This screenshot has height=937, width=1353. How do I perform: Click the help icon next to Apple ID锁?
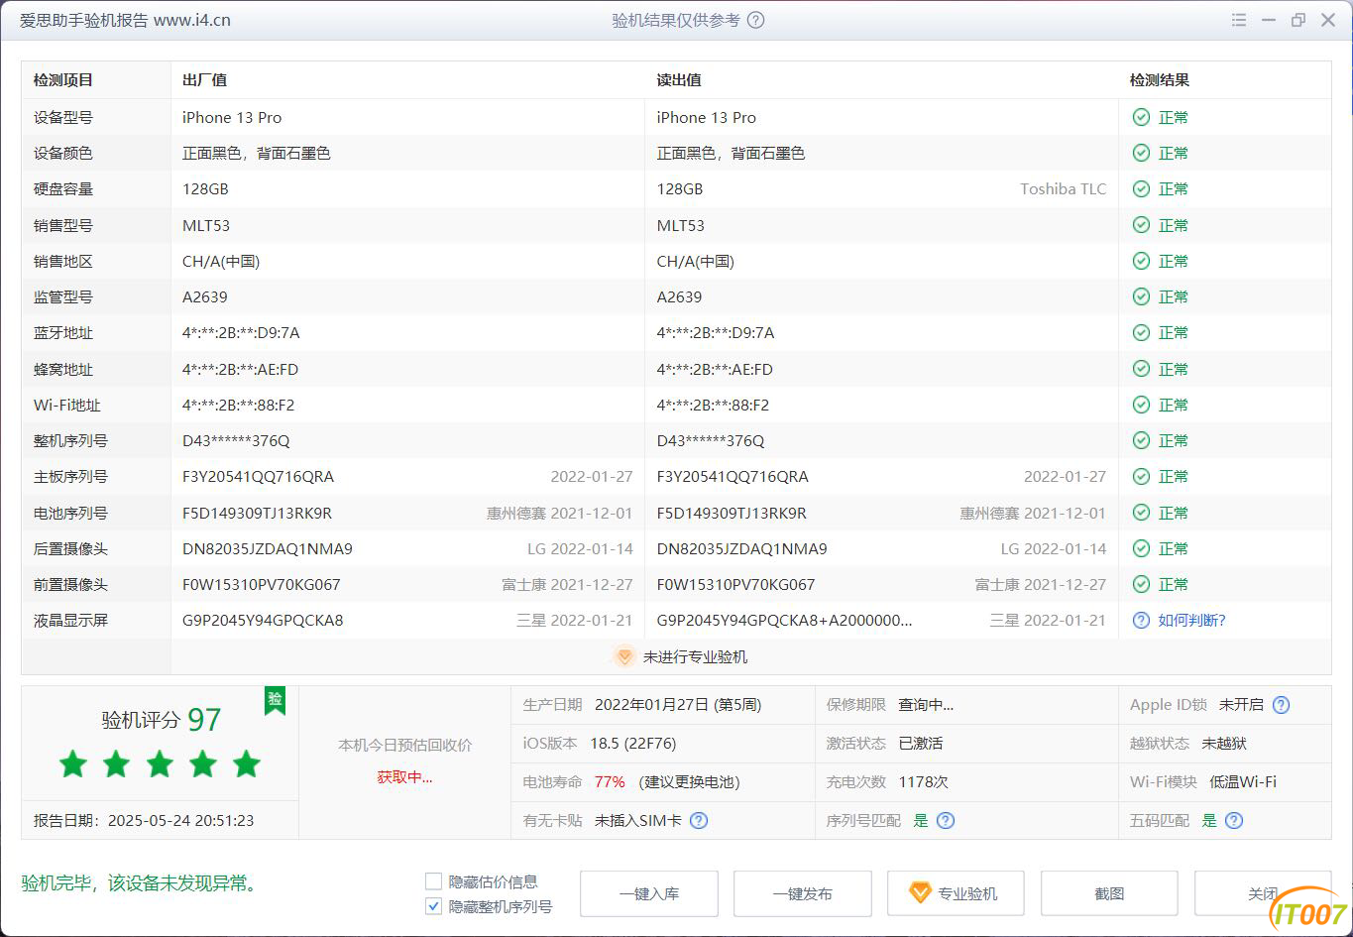1281,705
